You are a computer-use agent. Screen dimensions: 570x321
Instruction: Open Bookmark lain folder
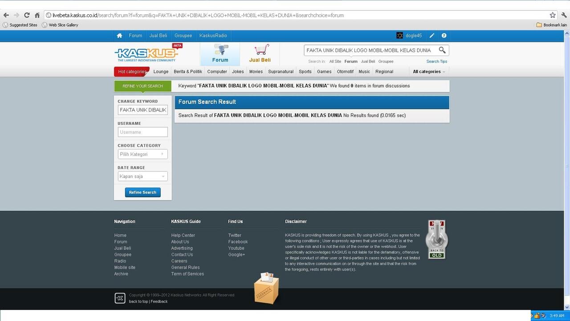click(552, 25)
